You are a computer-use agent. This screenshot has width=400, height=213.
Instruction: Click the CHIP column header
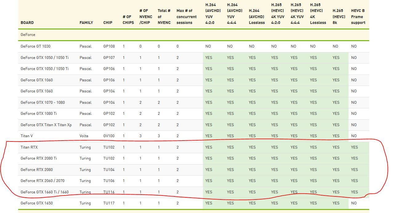click(108, 23)
